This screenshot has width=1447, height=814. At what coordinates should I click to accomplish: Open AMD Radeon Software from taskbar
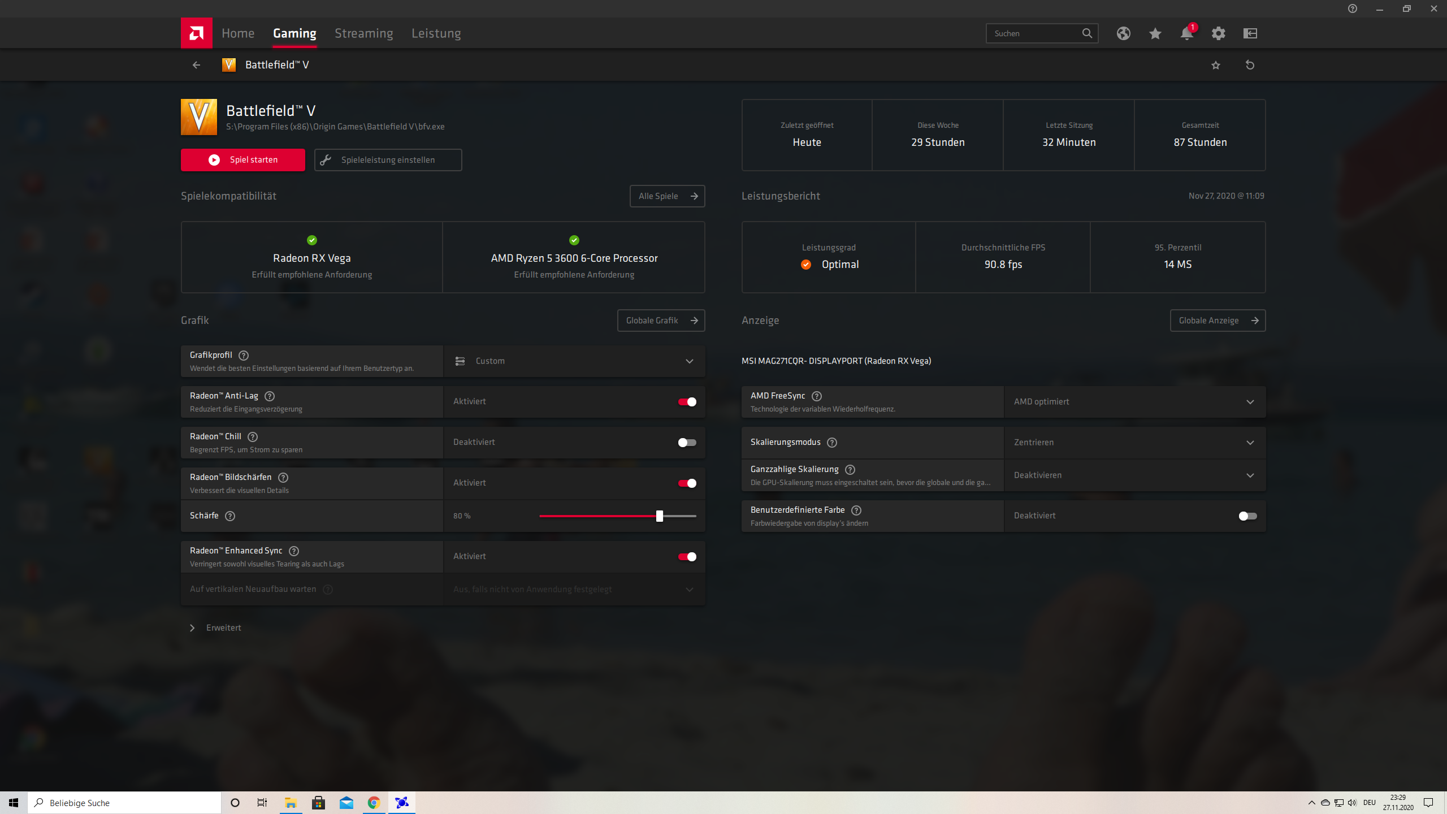pos(402,803)
